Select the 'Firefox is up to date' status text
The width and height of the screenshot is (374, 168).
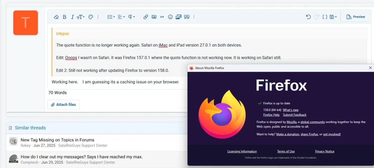(277, 103)
